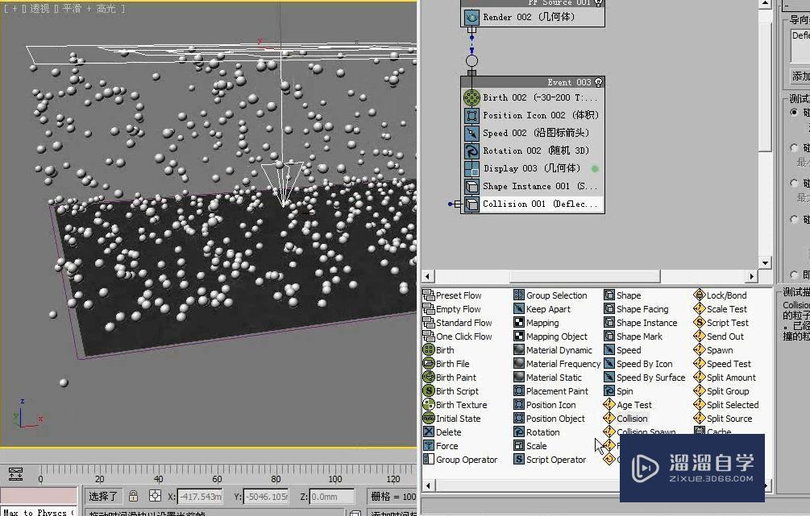Select Mapping Object operator text
This screenshot has height=516, width=810.
557,336
